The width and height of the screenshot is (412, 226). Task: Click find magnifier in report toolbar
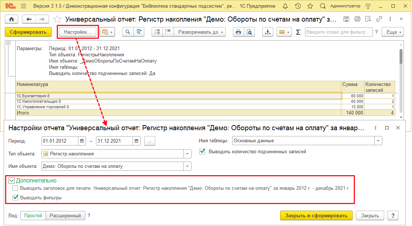(128, 32)
